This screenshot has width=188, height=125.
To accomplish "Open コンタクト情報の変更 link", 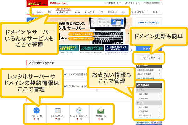I will pos(146,78).
